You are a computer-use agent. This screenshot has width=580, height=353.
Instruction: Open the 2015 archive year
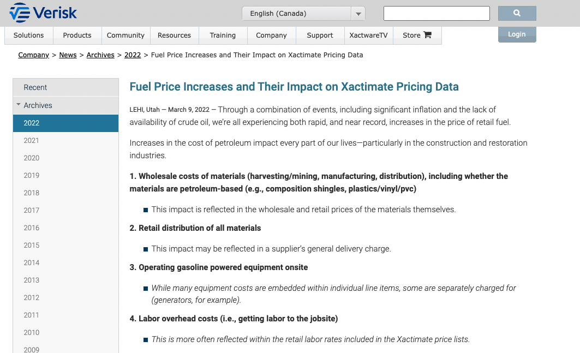click(x=32, y=245)
